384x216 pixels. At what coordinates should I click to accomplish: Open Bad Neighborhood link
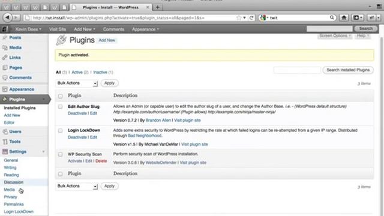145,136
